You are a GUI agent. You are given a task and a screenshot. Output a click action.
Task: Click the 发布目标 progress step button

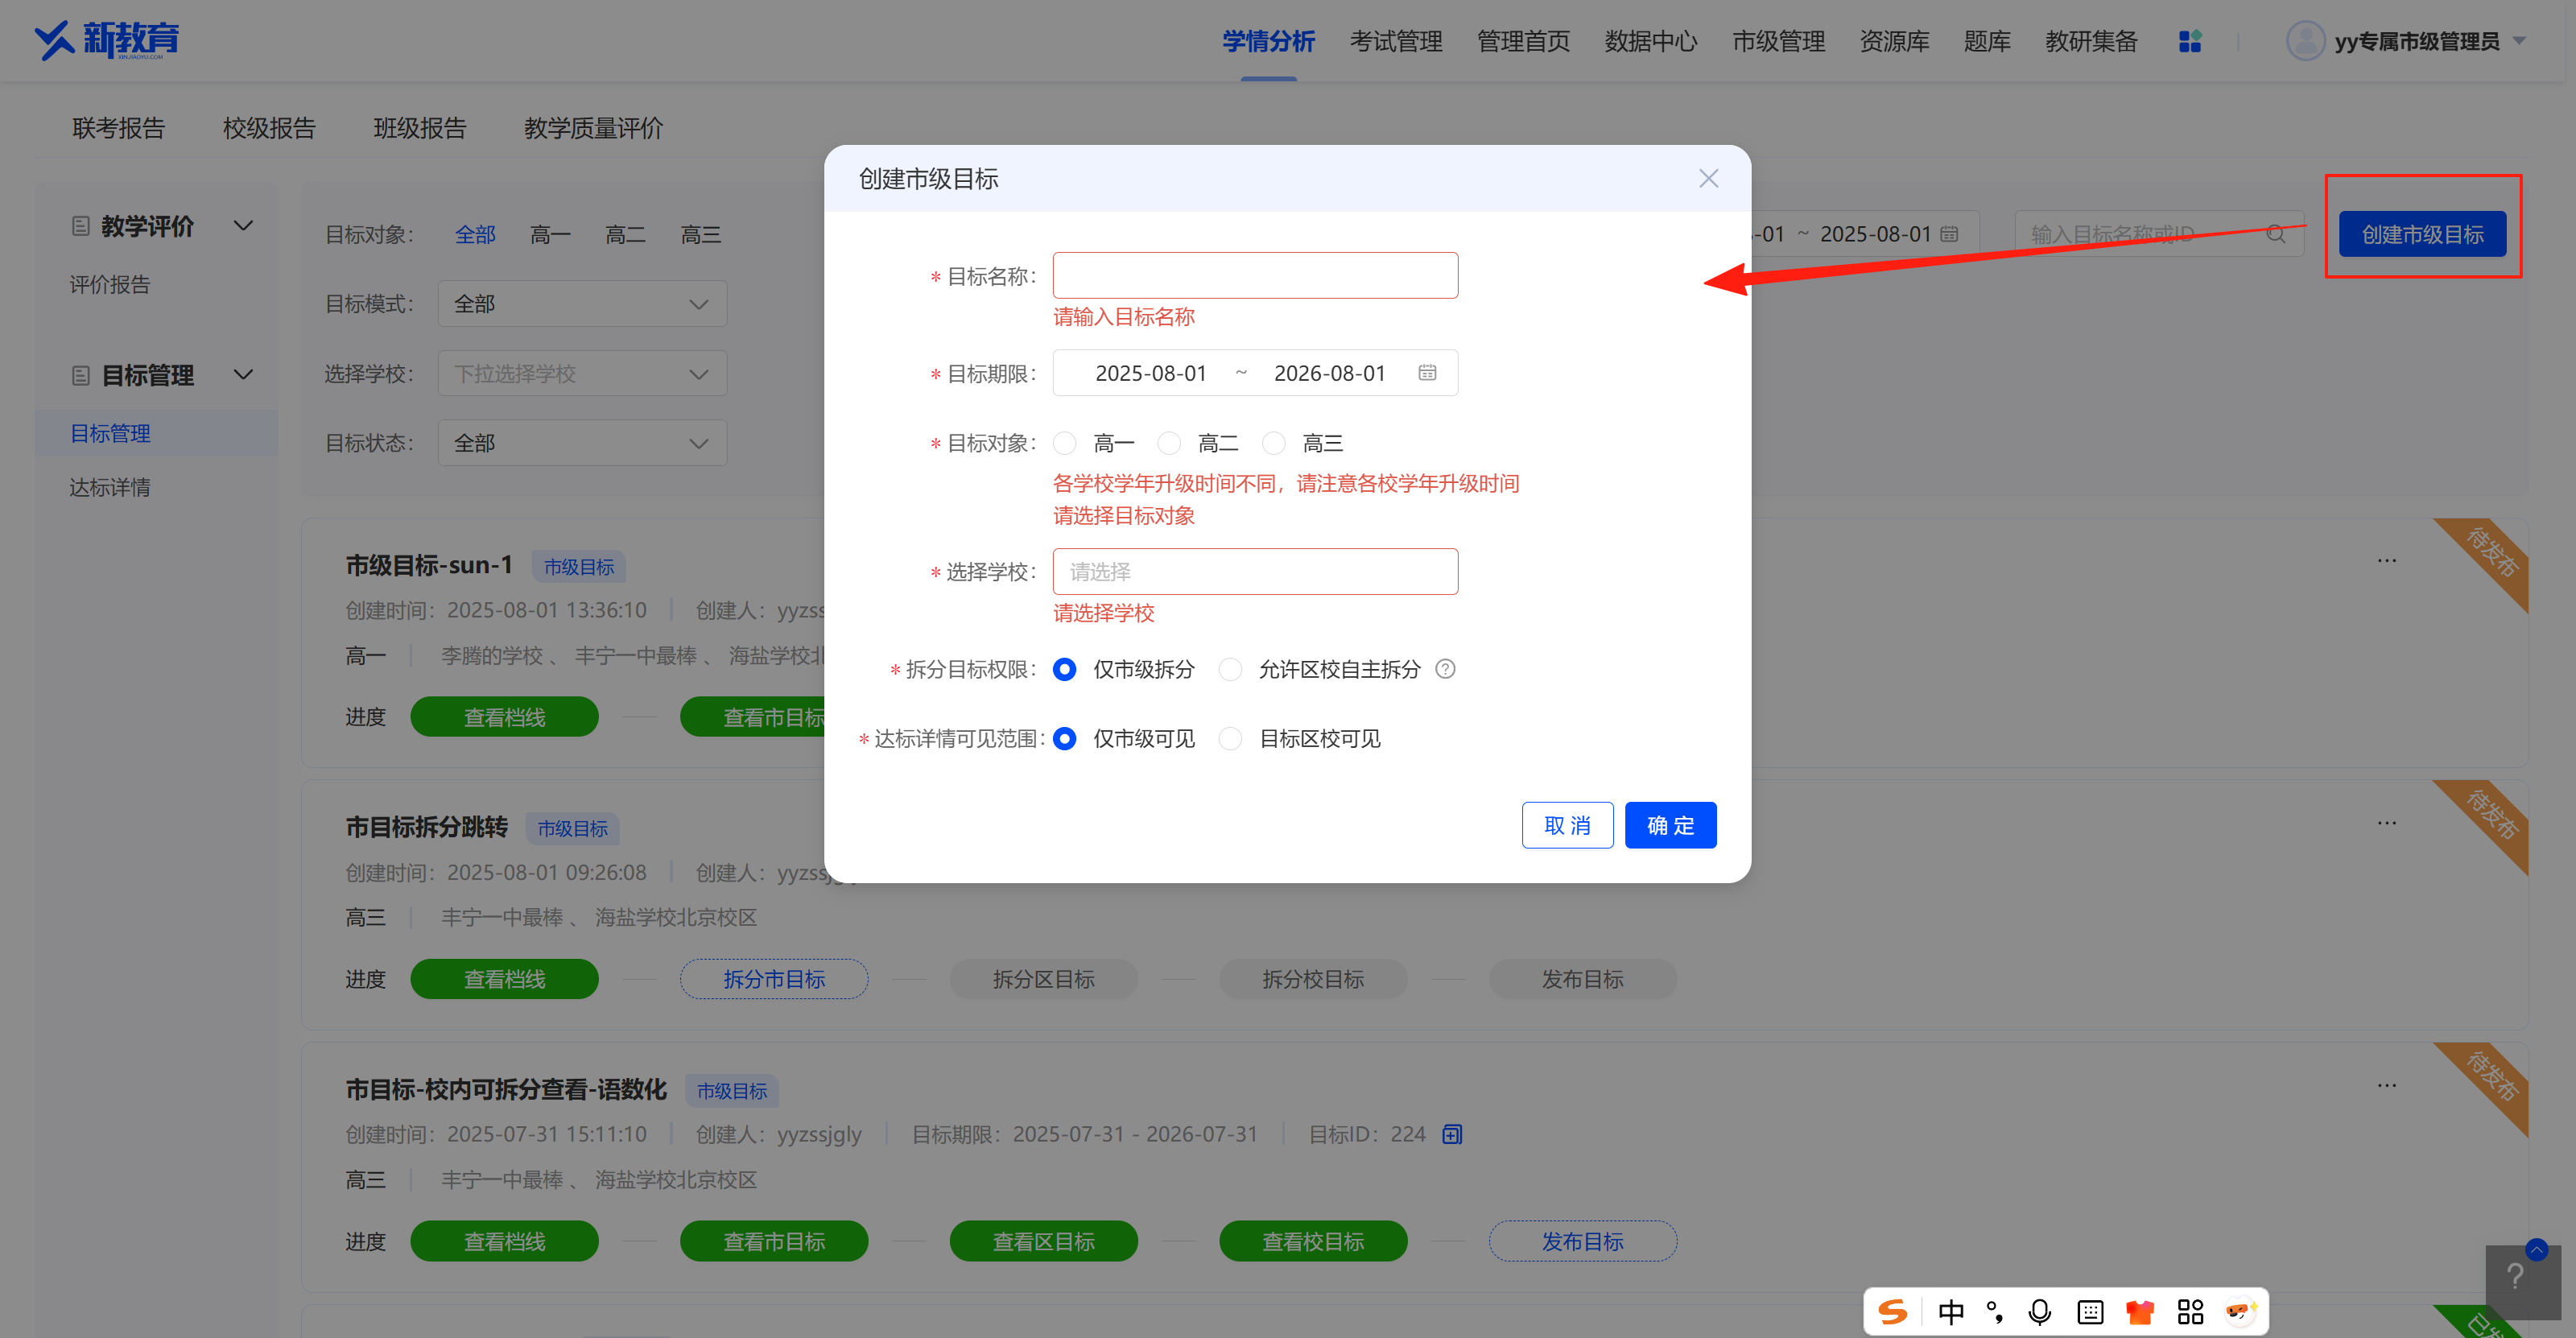click(1581, 1241)
